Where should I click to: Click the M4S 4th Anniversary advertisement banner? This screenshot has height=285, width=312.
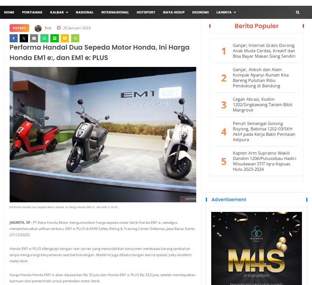click(257, 248)
